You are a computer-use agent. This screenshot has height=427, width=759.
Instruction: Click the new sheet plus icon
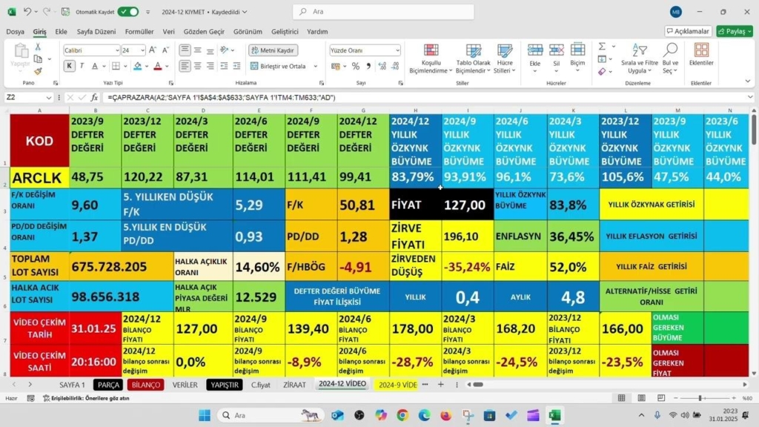click(x=440, y=385)
